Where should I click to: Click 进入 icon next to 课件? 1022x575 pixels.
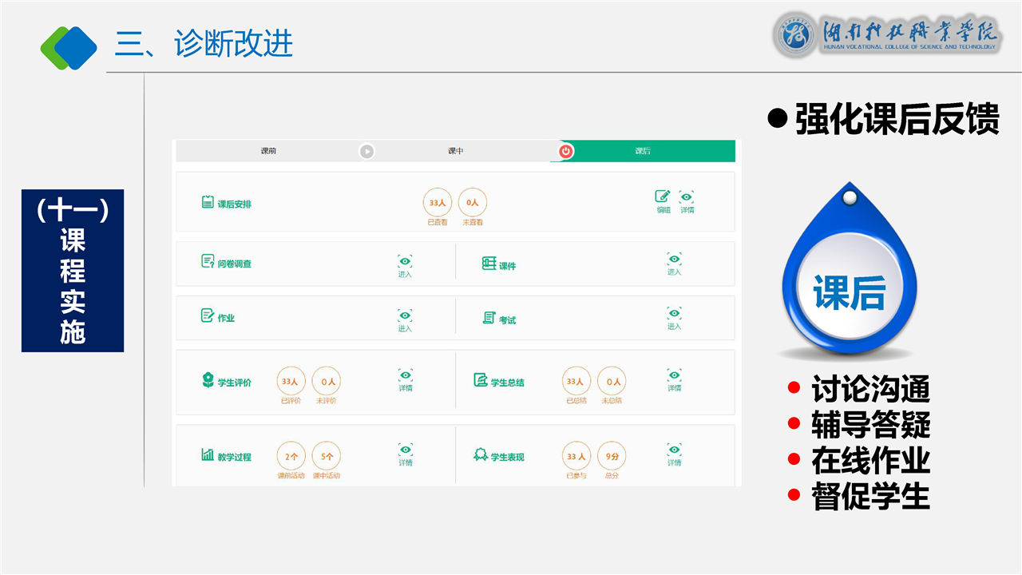674,260
